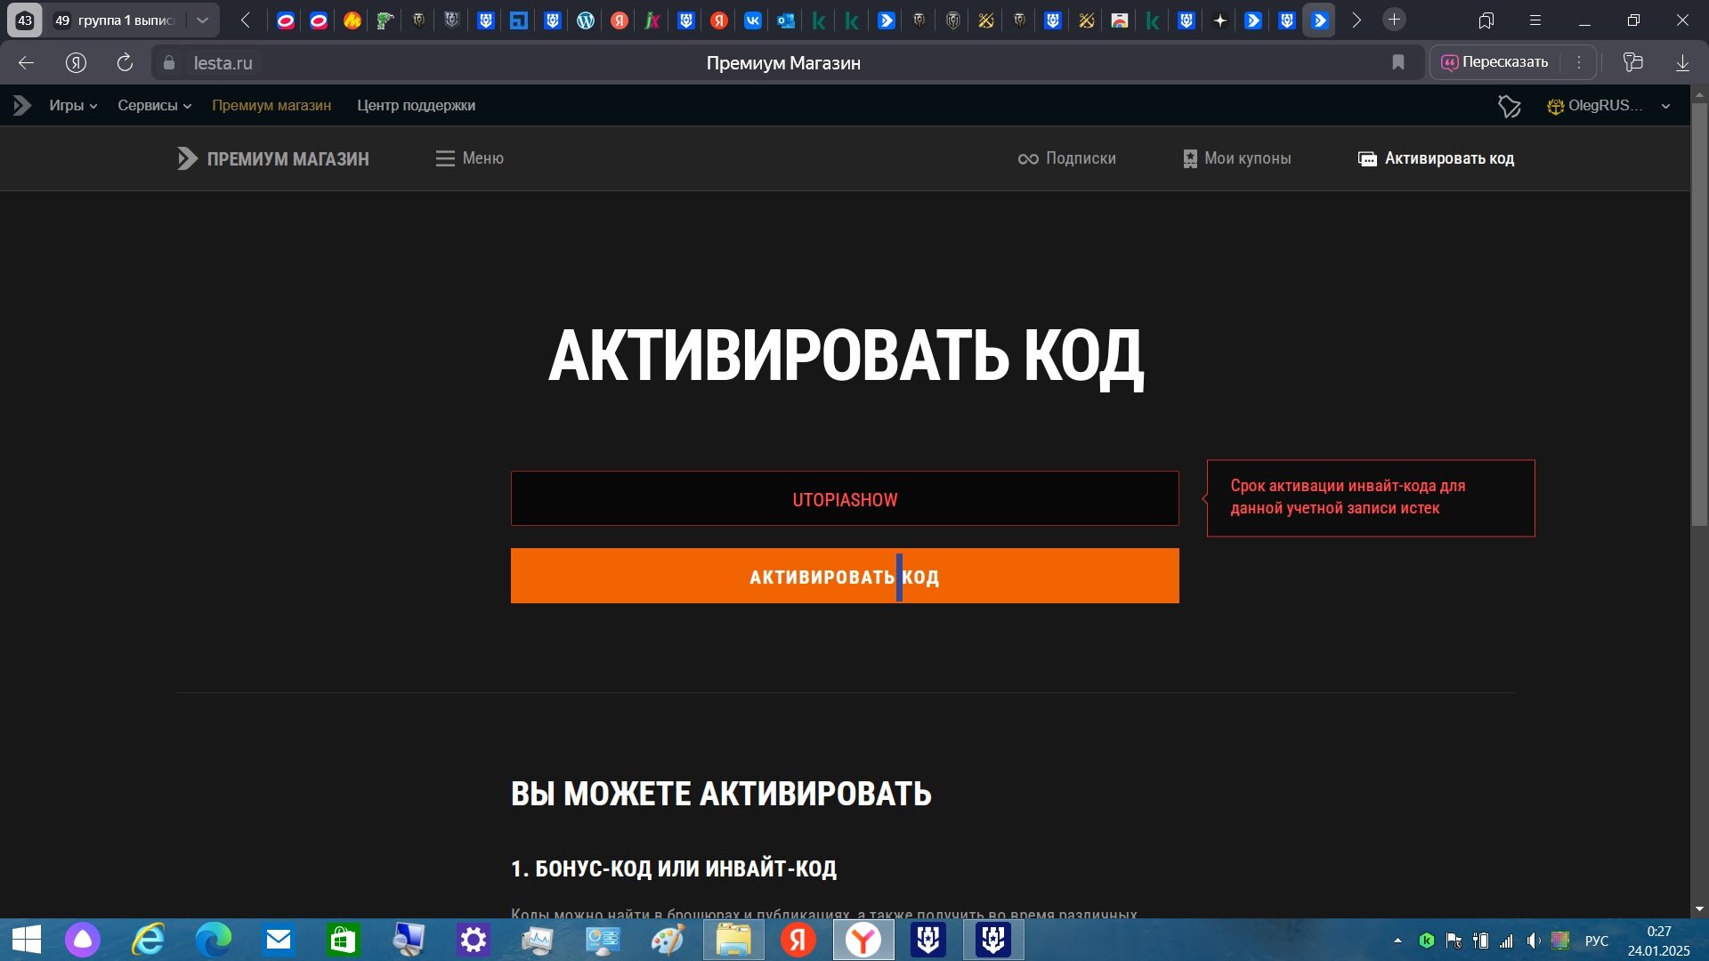1709x961 pixels.
Task: Open the Премиум магазин menu item
Action: (x=271, y=106)
